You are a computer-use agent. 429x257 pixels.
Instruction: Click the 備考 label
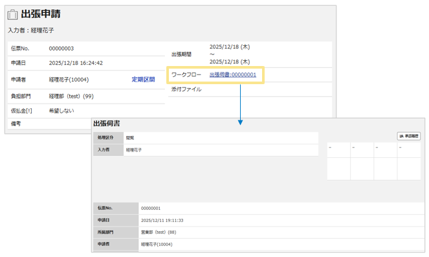16,124
